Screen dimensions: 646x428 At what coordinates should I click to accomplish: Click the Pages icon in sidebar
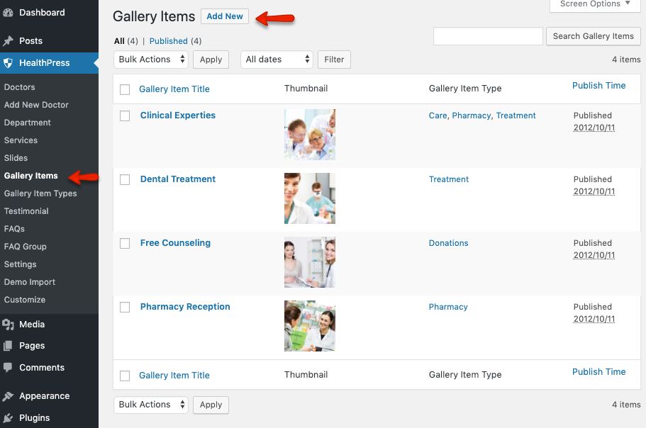pyautogui.click(x=8, y=346)
